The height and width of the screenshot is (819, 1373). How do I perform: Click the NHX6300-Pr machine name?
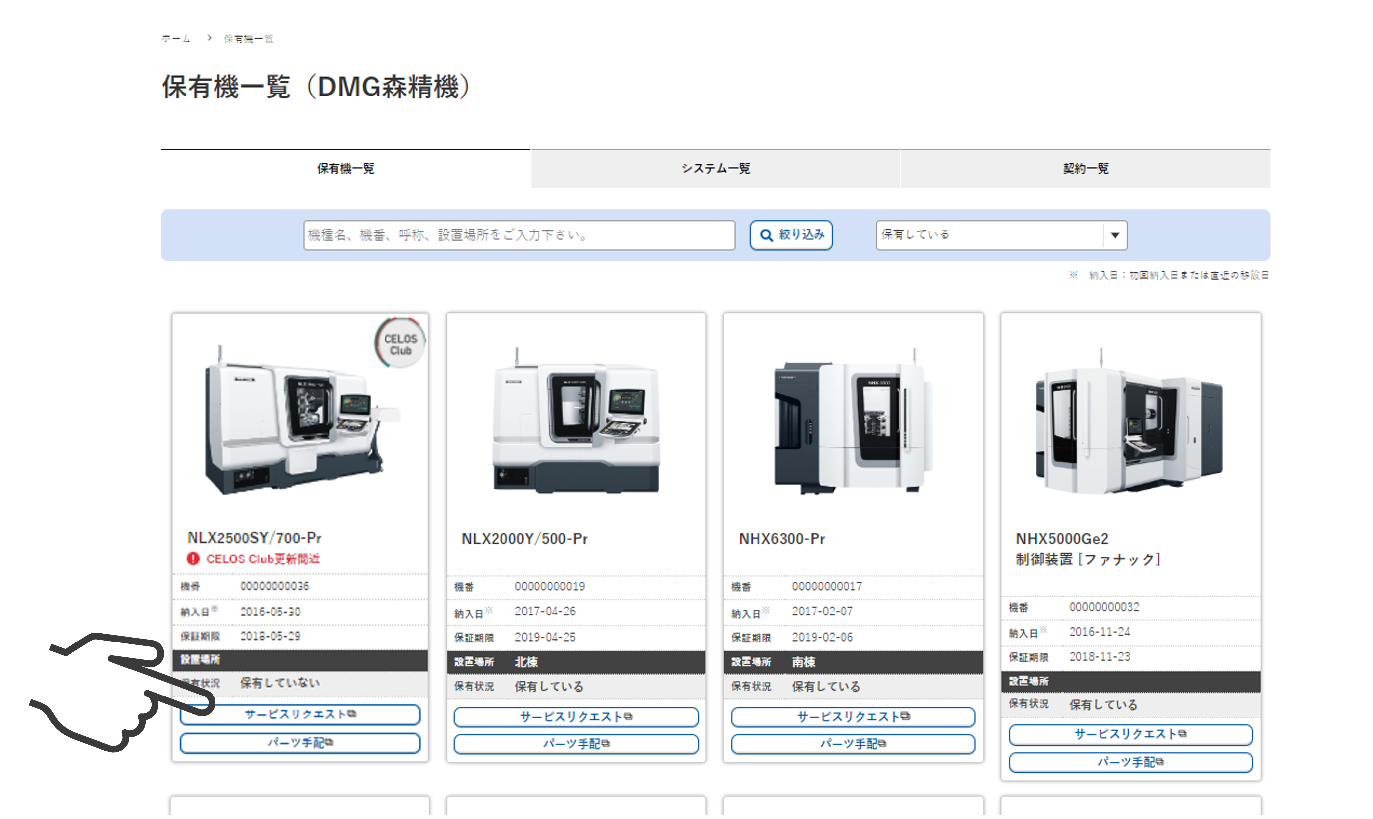pos(782,539)
